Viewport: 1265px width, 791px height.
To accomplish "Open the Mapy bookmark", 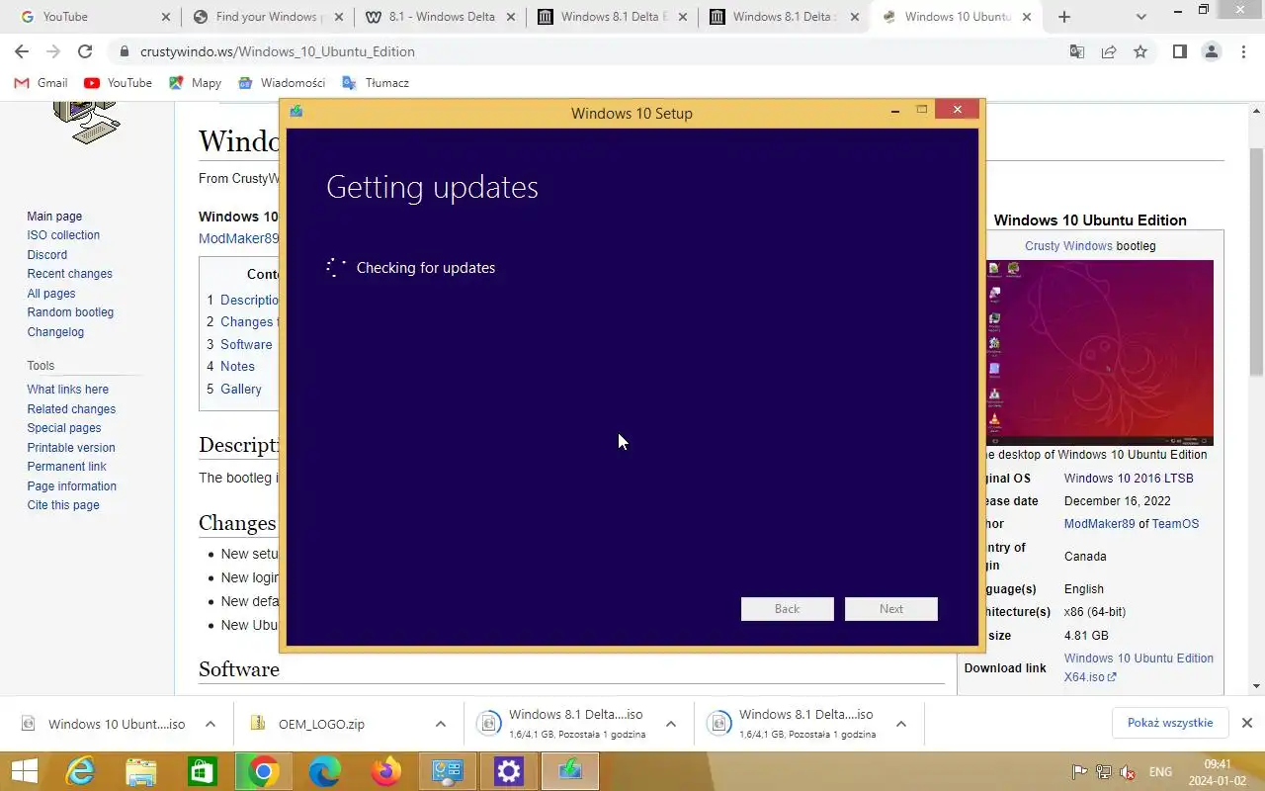I will [195, 83].
